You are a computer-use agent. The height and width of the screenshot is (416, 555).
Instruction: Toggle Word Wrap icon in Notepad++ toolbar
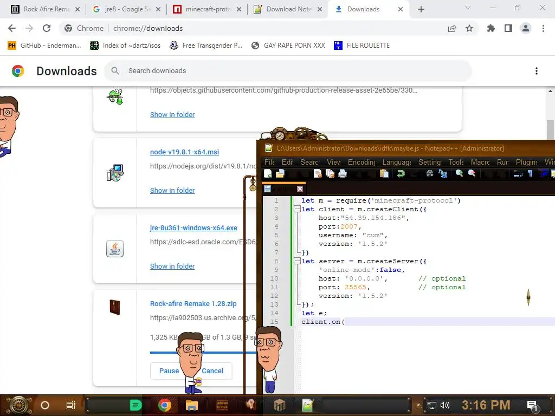point(518,173)
